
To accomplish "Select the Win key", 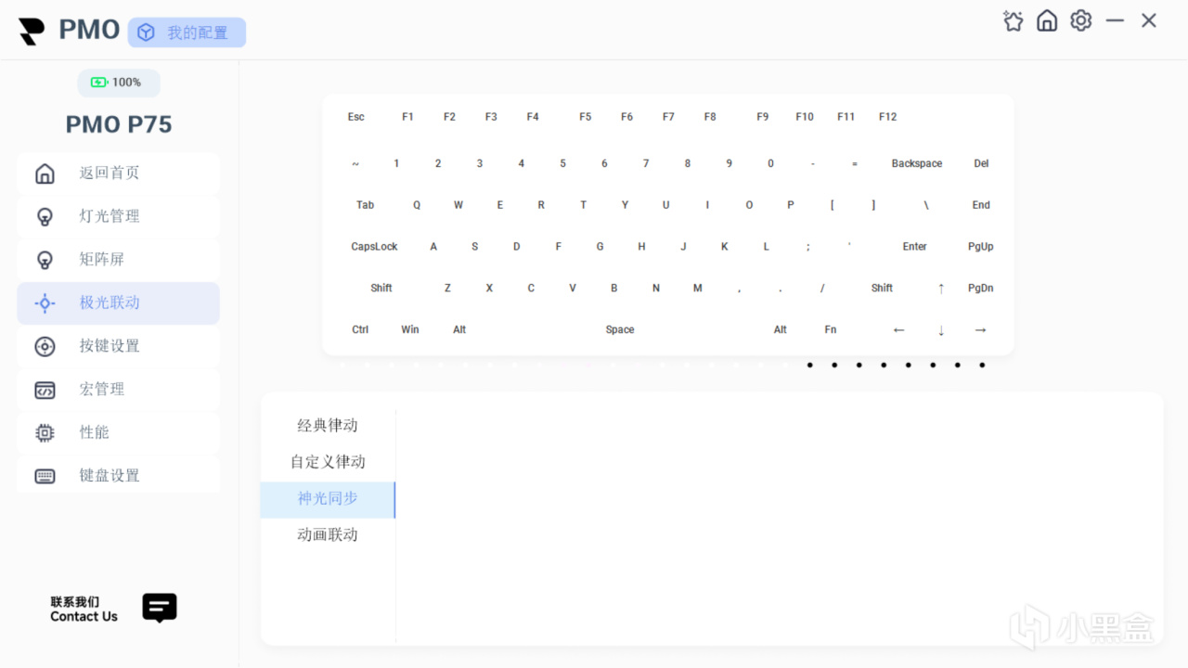I will pyautogui.click(x=410, y=330).
